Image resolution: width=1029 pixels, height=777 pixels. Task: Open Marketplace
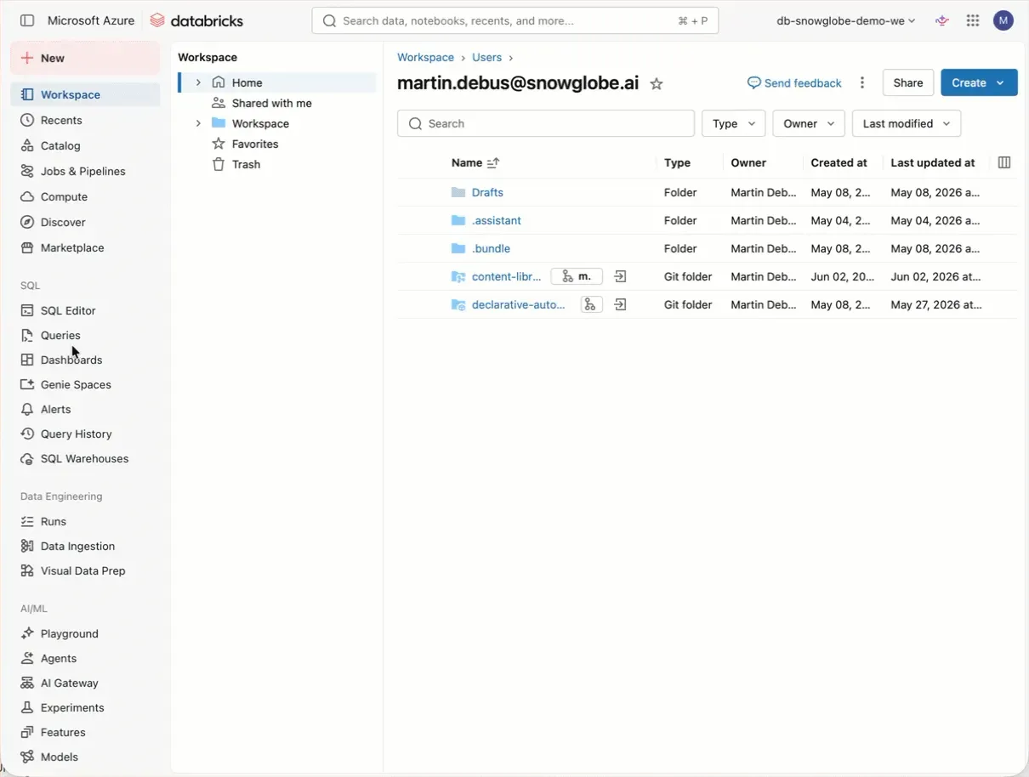(x=85, y=247)
